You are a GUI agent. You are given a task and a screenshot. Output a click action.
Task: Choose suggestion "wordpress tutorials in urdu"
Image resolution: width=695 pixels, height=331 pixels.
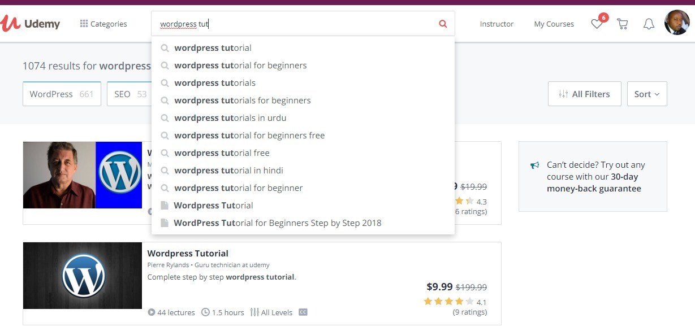pos(230,118)
